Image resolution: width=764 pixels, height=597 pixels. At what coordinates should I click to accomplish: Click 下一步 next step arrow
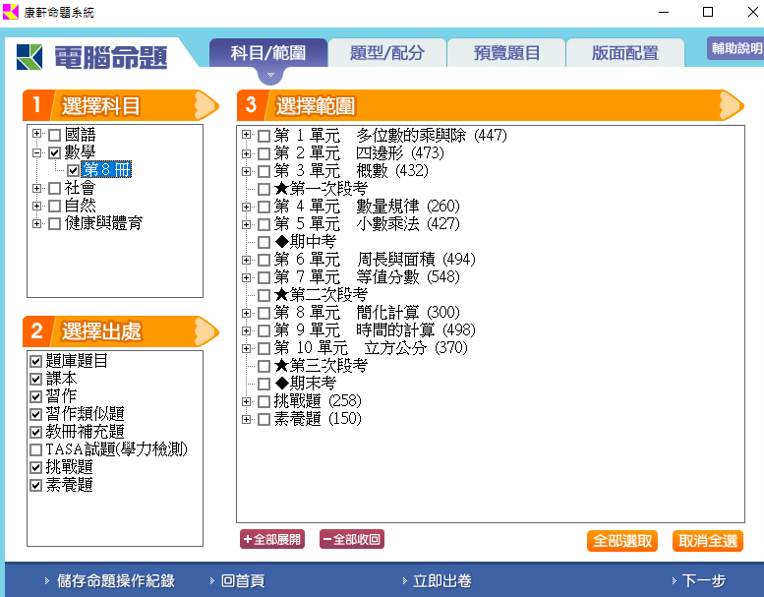pyautogui.click(x=702, y=581)
